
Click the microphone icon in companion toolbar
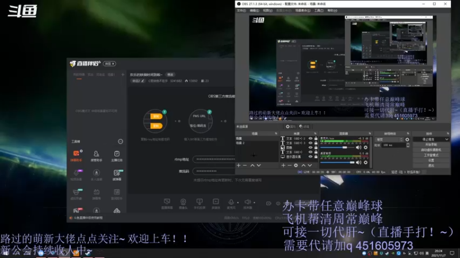231,202
